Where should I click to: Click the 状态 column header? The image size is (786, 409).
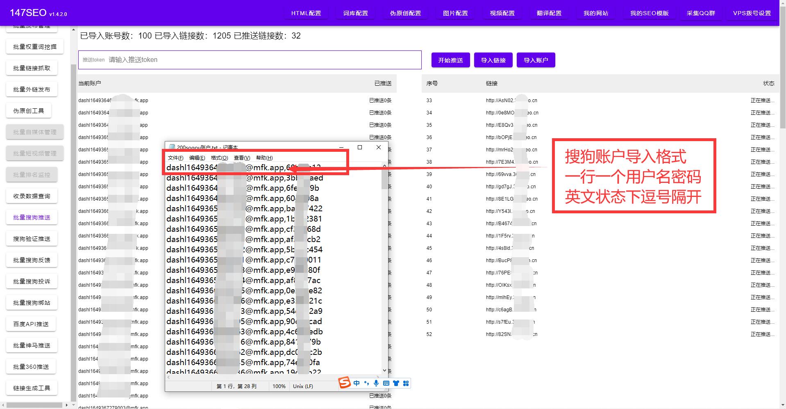click(769, 83)
